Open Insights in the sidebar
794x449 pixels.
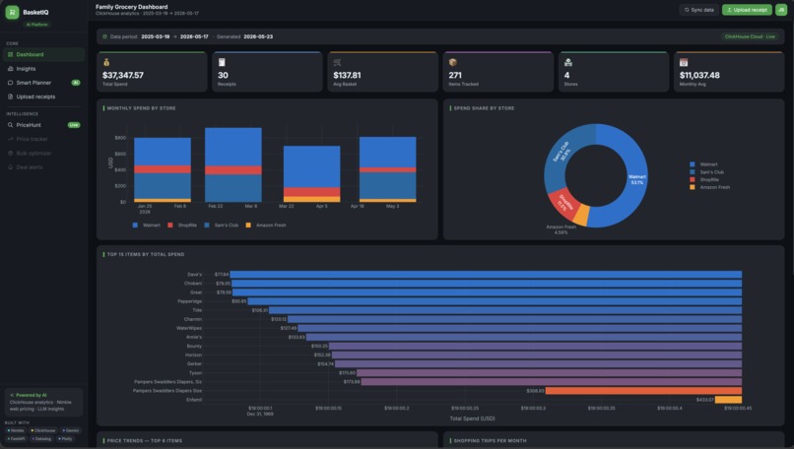pos(43,68)
